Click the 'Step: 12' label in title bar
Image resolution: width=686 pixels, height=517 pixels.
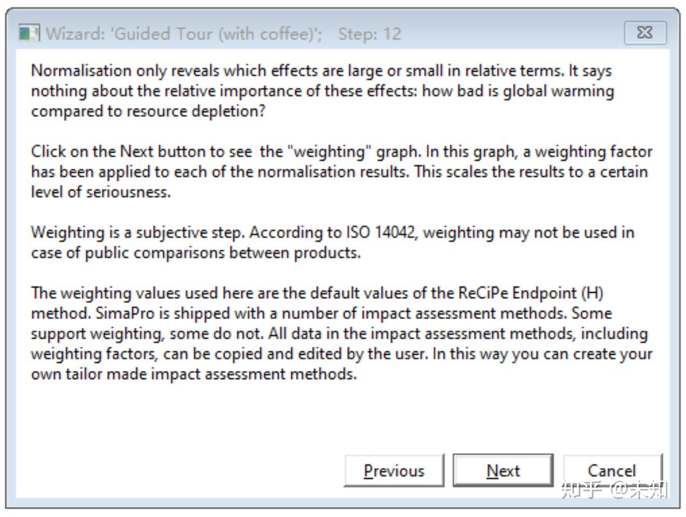click(x=369, y=34)
